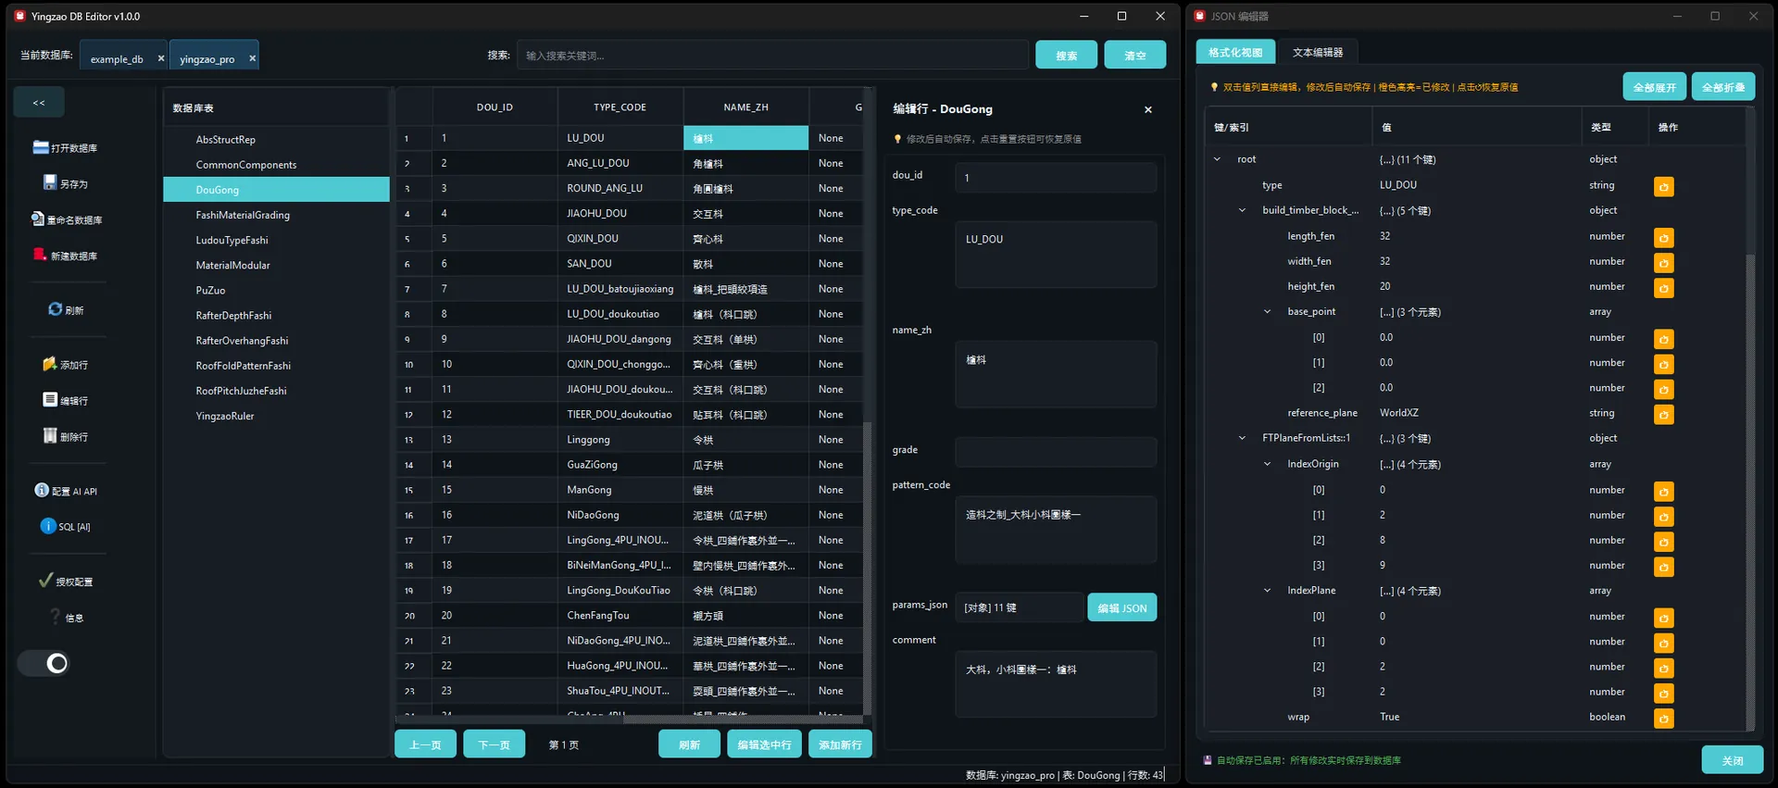Open the AI API configuration icon
The width and height of the screenshot is (1778, 788).
click(42, 491)
